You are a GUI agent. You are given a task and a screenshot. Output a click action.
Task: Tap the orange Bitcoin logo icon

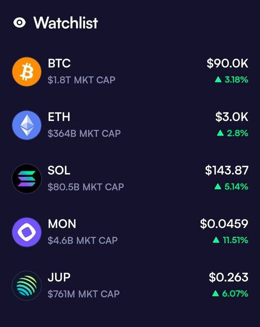(x=27, y=72)
